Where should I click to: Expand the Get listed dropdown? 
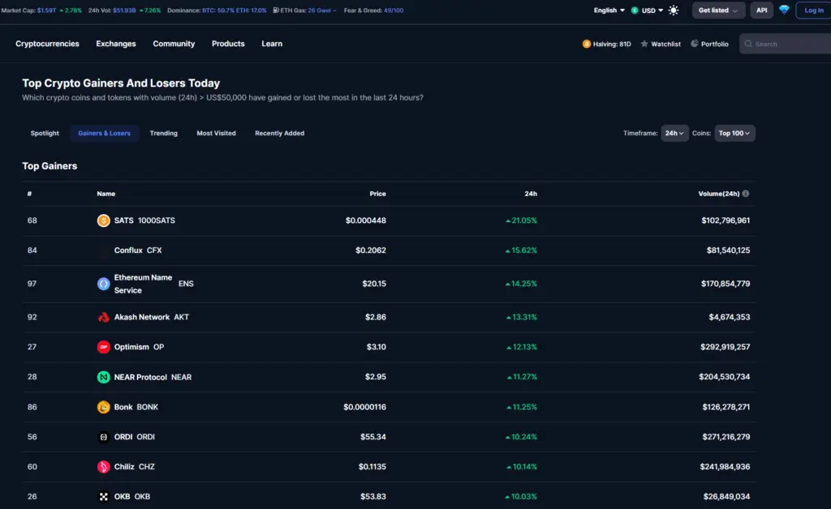click(x=718, y=10)
